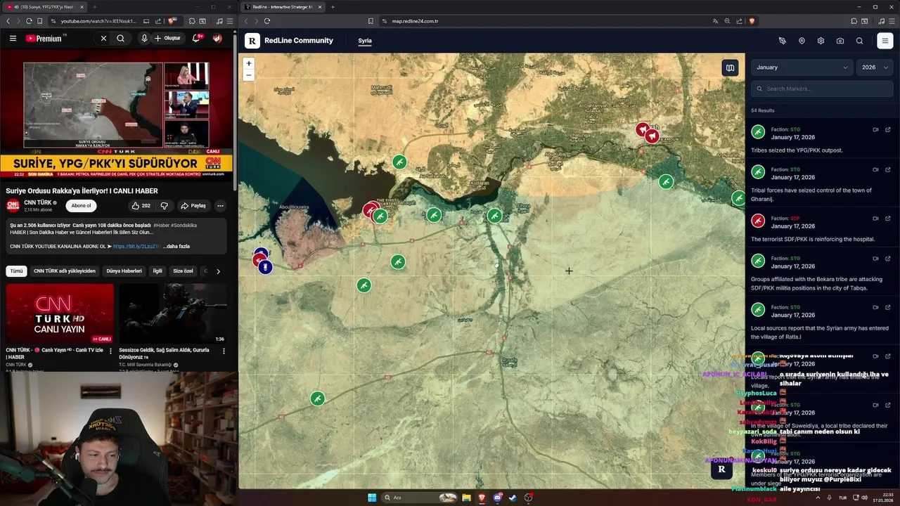Select the Dünya Haberleri chip
Screen dimensions: 900x506
(x=124, y=271)
